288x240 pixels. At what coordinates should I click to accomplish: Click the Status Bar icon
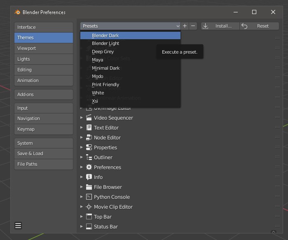coord(89,226)
